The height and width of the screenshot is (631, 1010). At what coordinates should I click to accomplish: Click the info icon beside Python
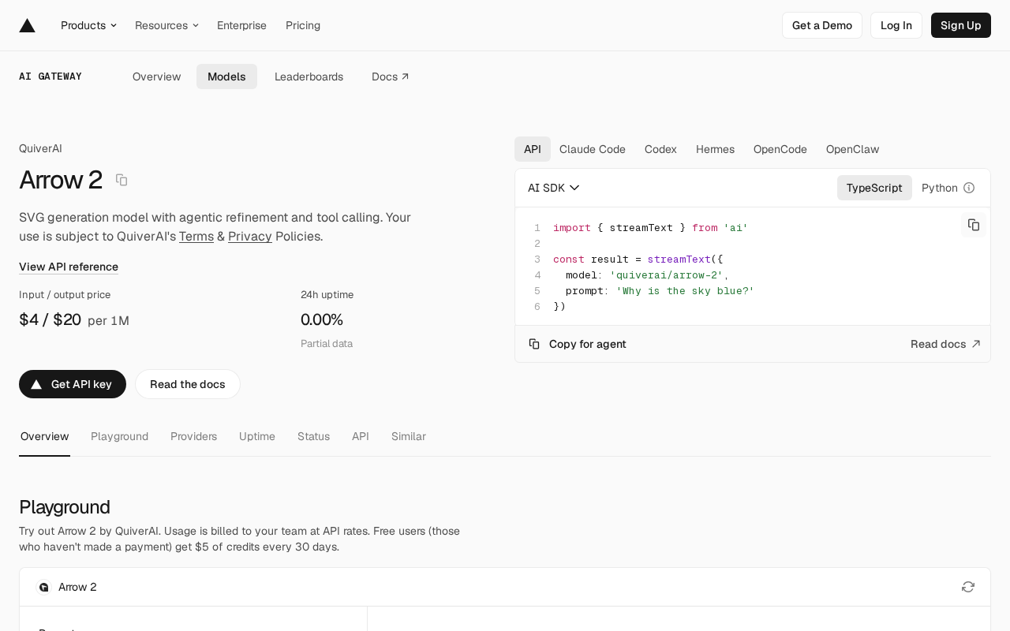click(x=969, y=188)
